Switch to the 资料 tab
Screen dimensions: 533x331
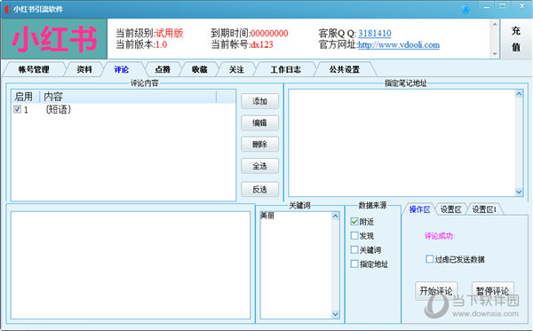coord(84,69)
